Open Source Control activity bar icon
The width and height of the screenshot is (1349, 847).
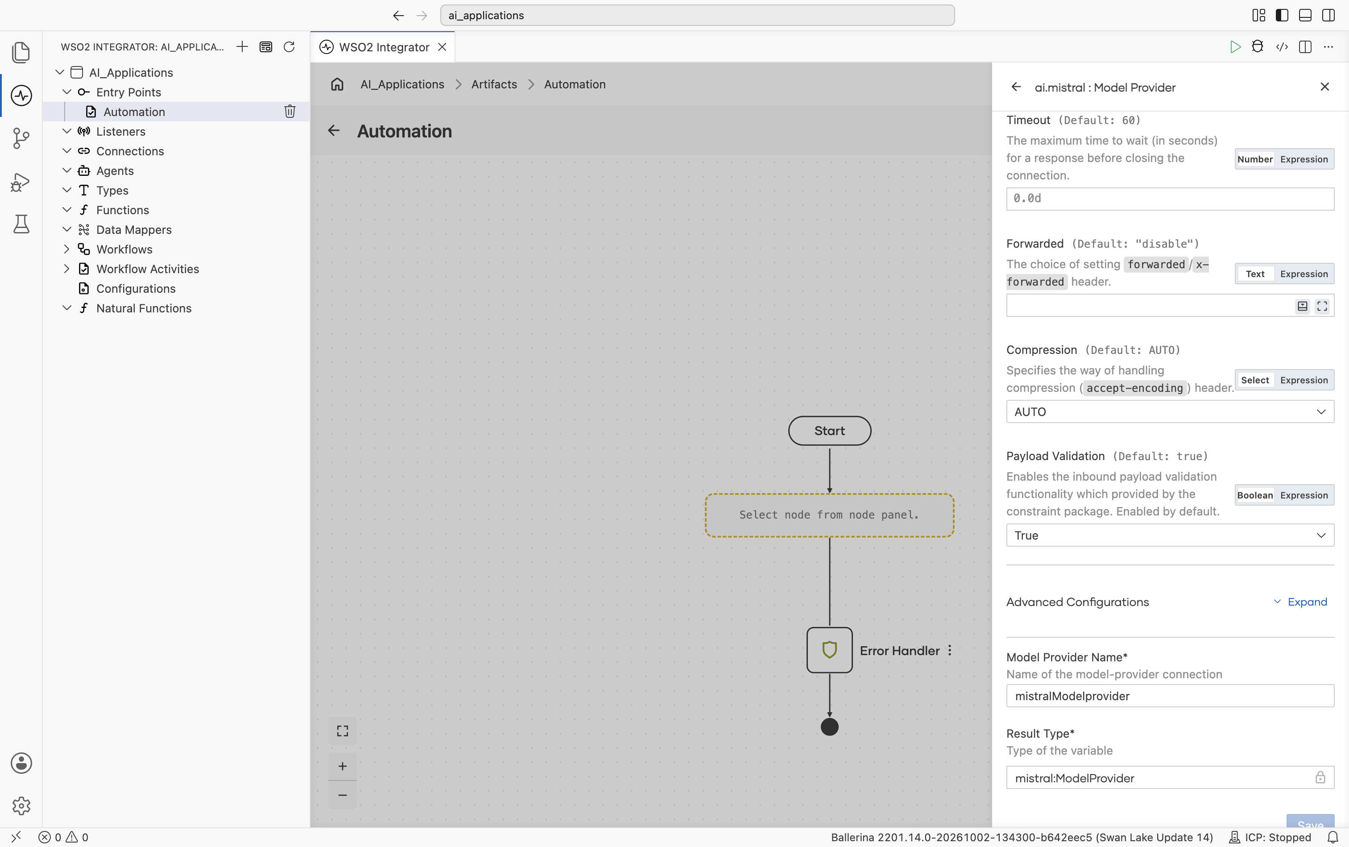point(21,138)
